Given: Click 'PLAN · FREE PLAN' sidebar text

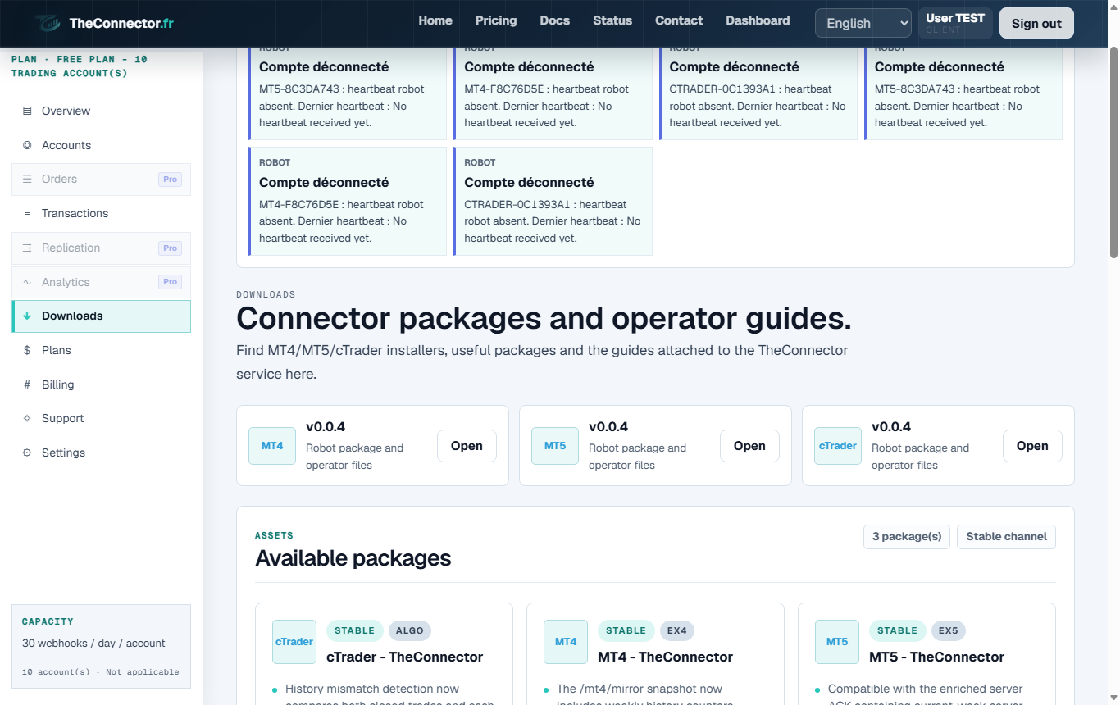Looking at the screenshot, I should click(80, 66).
